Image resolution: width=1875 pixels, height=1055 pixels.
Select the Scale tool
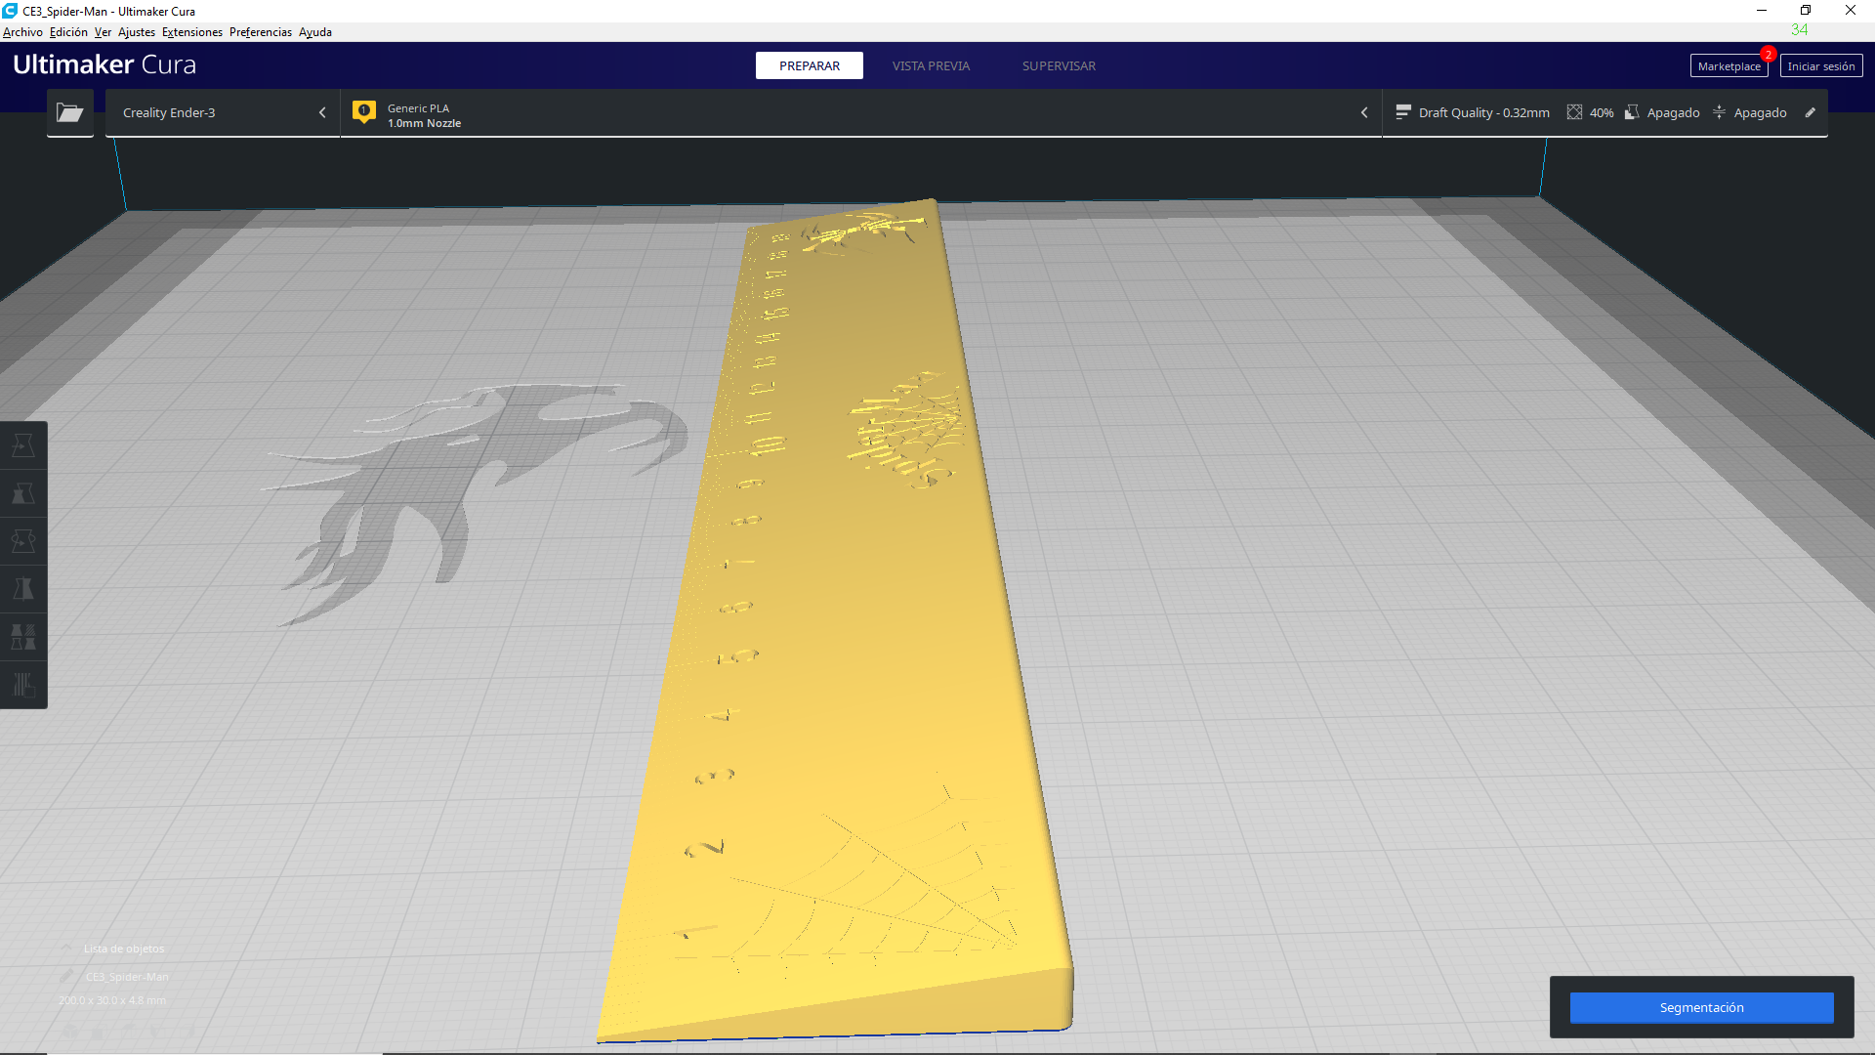pyautogui.click(x=23, y=492)
